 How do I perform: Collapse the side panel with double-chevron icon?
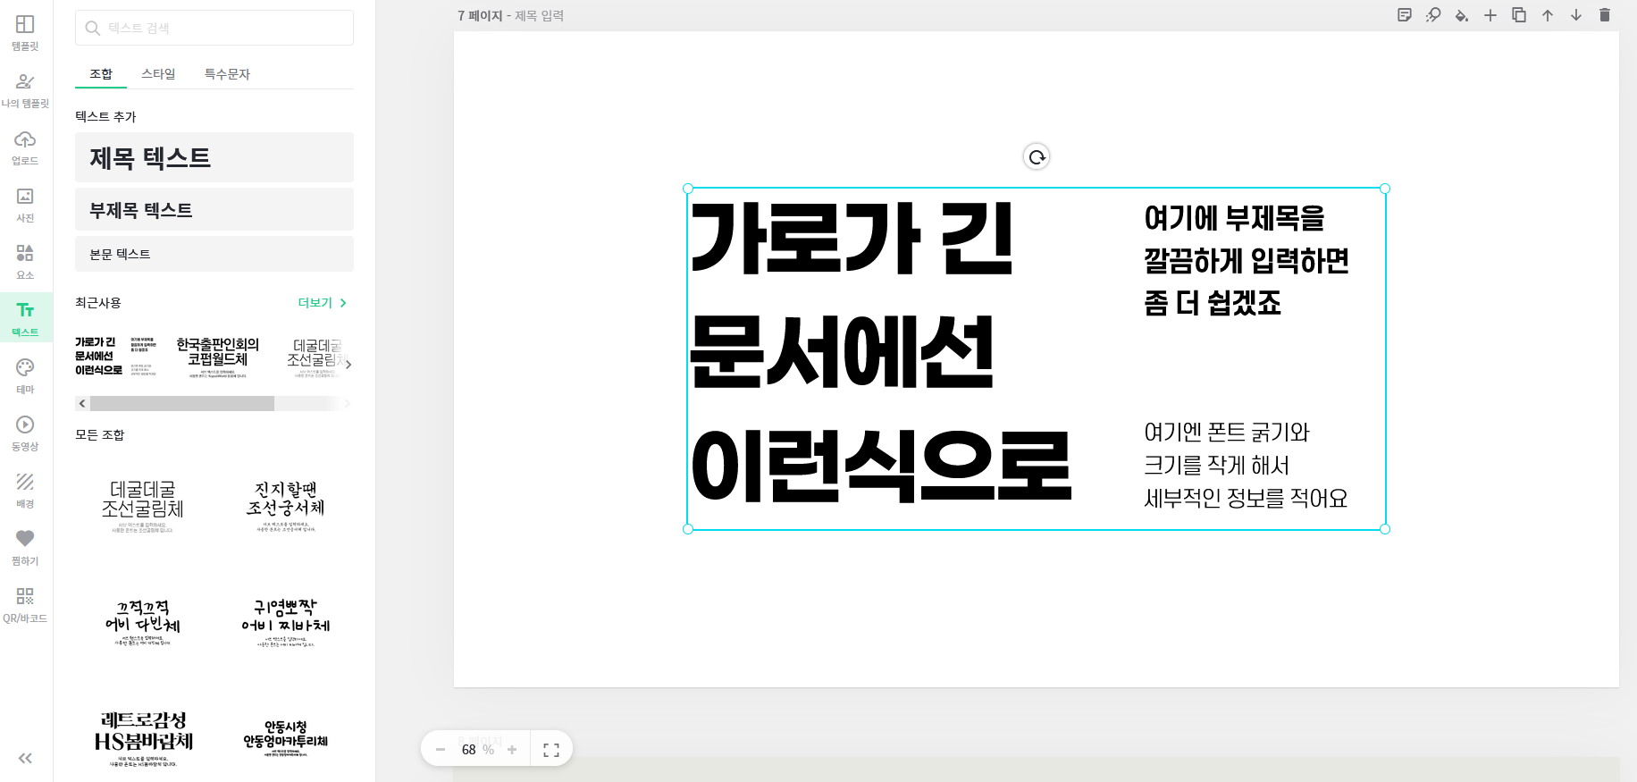point(25,758)
